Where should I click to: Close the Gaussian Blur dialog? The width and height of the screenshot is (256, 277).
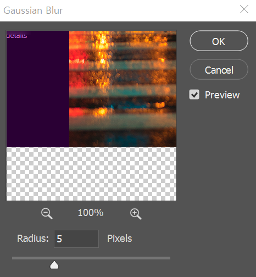point(244,9)
